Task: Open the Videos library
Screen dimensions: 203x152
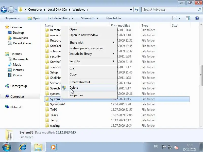Action: pos(17,75)
